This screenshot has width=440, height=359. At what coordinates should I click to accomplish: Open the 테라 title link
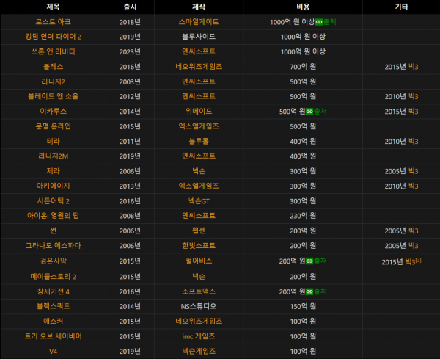[53, 141]
